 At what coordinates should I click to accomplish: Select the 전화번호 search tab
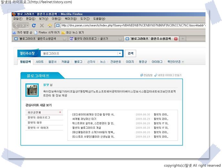116,62
